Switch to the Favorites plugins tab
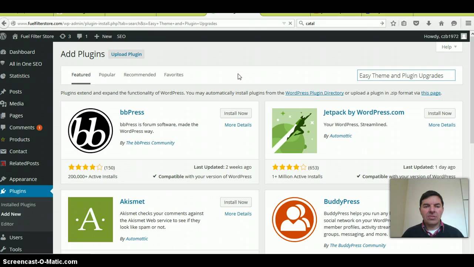 click(x=174, y=75)
